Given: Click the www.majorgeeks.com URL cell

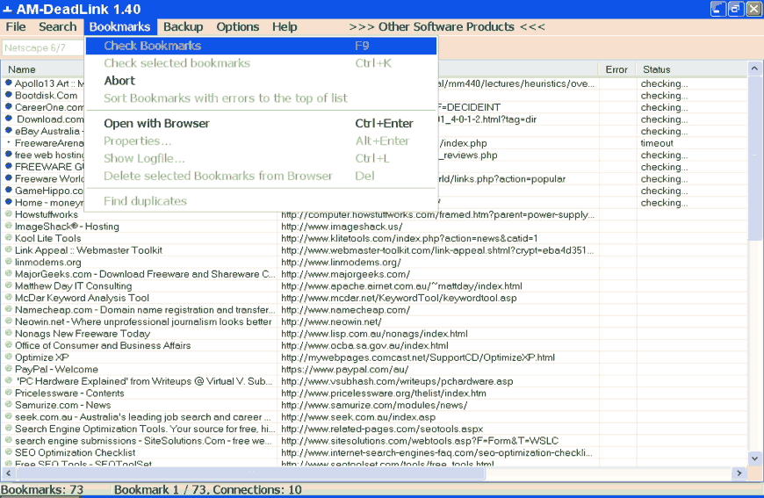Looking at the screenshot, I should point(345,274).
